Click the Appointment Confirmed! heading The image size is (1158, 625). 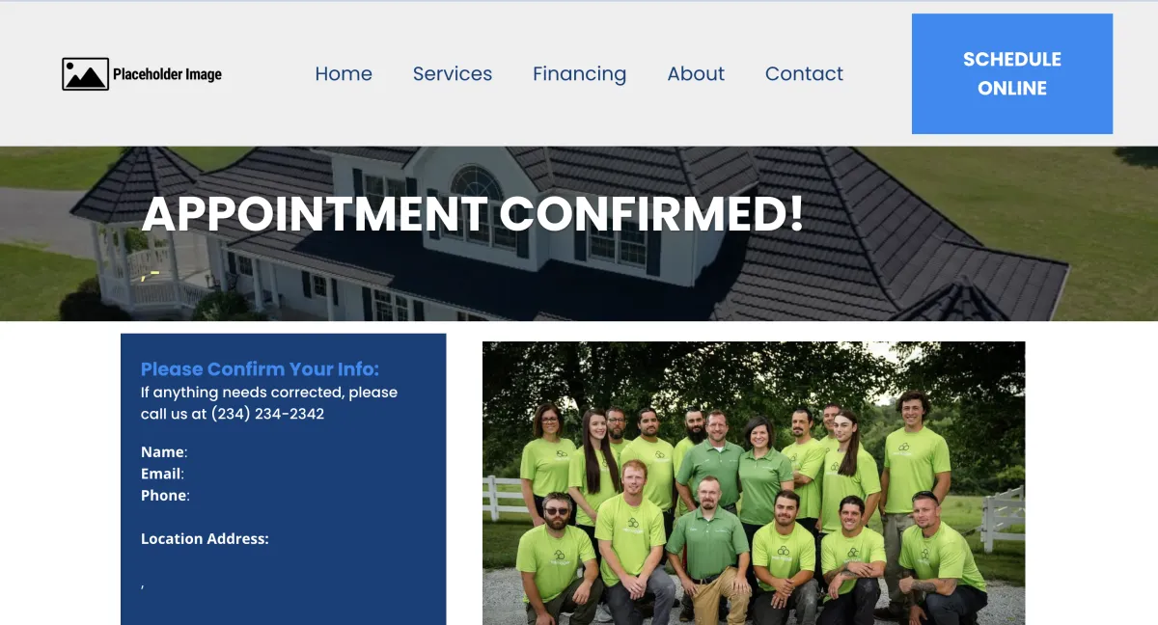pyautogui.click(x=473, y=214)
